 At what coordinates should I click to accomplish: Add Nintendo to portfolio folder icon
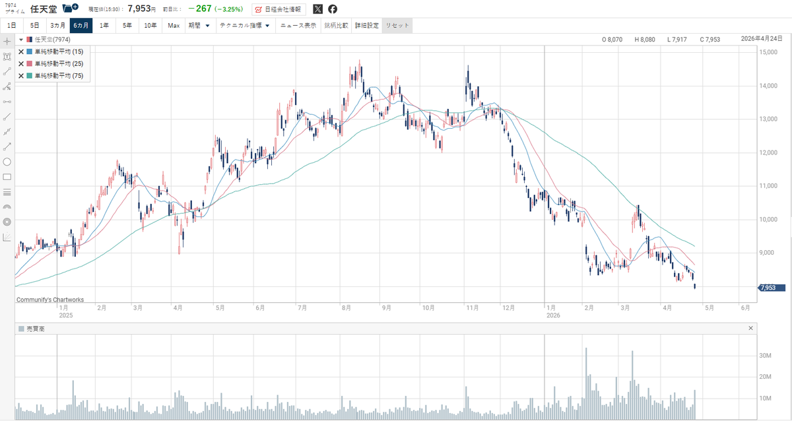coord(70,9)
